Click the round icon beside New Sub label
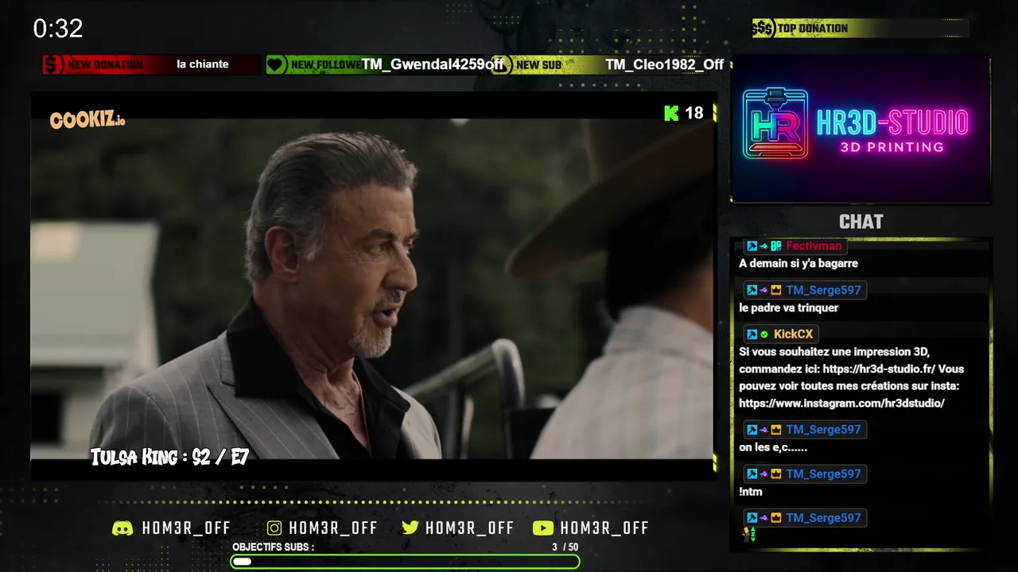This screenshot has width=1018, height=572. 500,64
